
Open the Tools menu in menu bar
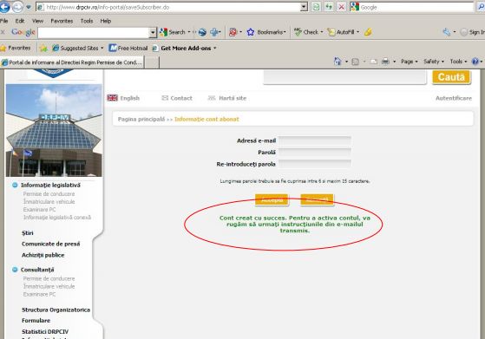87,21
